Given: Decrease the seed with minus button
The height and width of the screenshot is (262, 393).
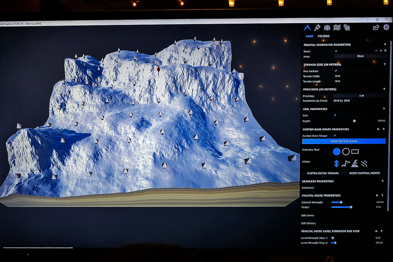Looking at the screenshot, I should click(x=376, y=51).
